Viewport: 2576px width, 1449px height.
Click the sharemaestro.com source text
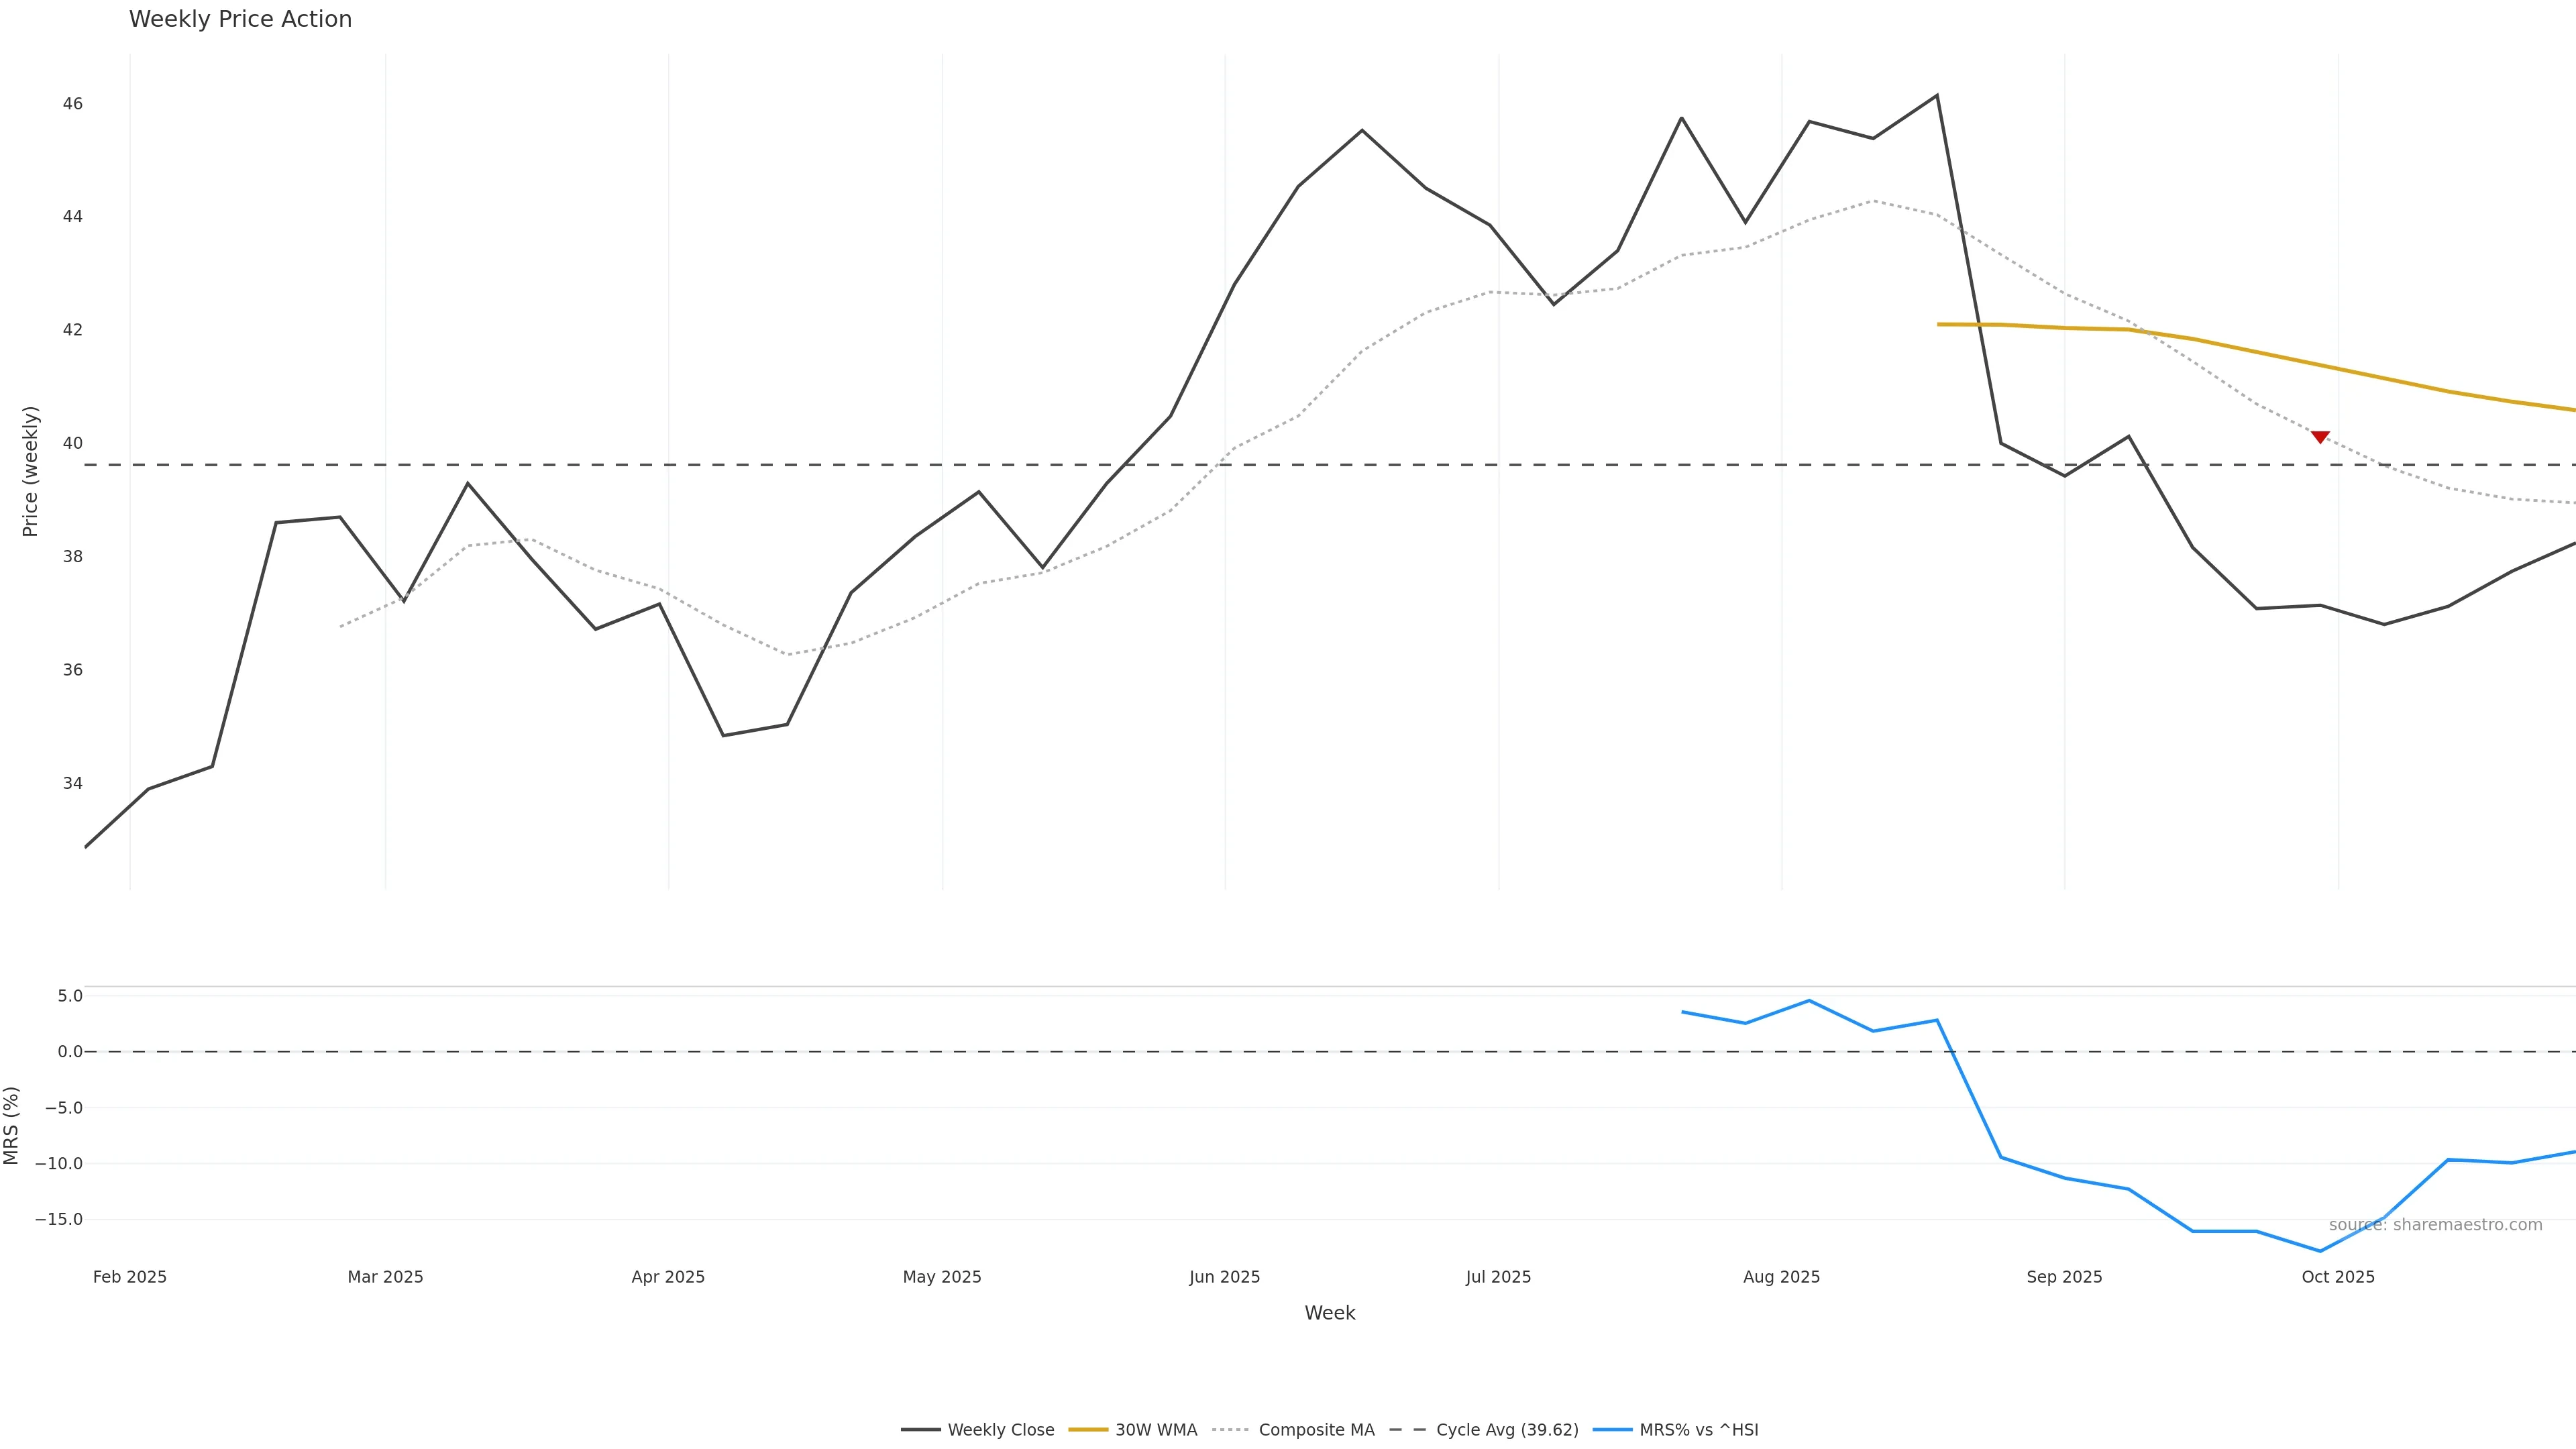pyautogui.click(x=2435, y=1225)
